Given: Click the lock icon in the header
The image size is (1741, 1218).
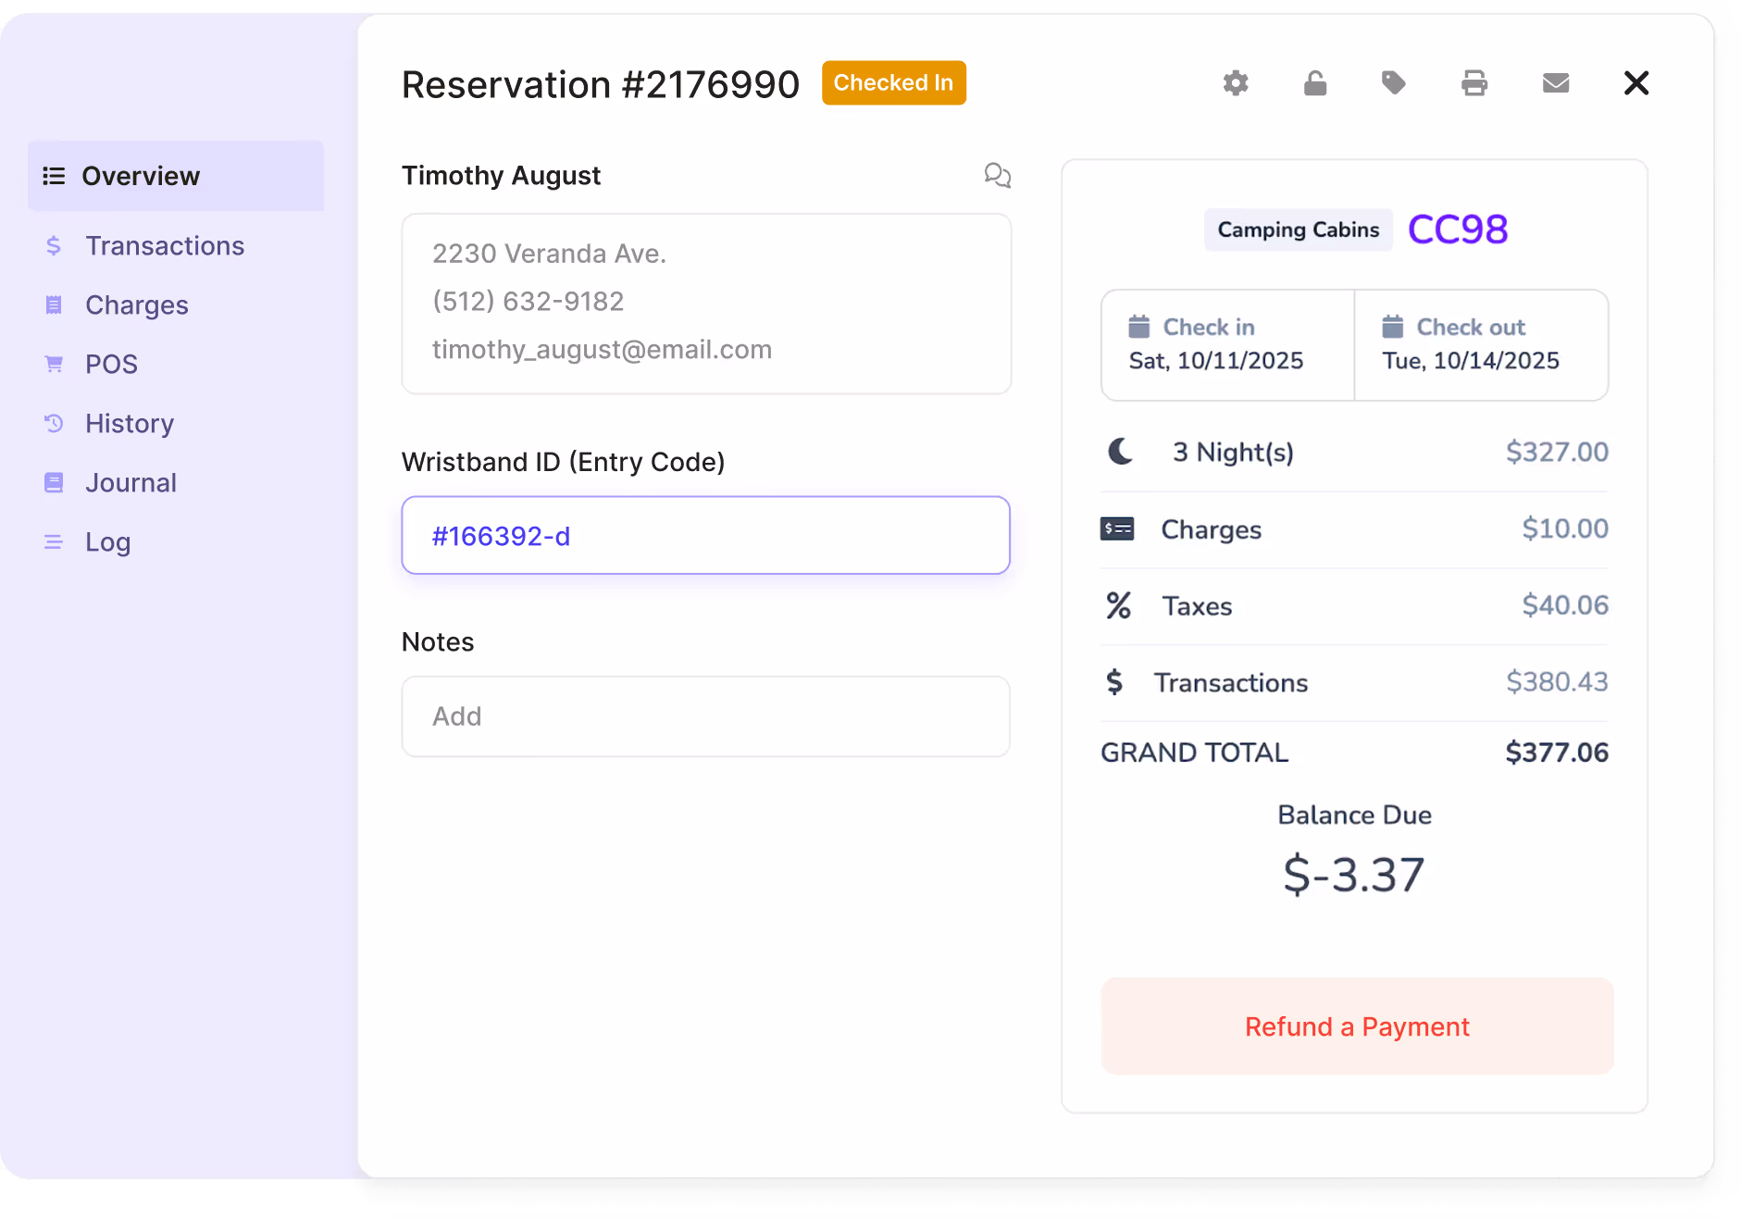Looking at the screenshot, I should (x=1315, y=83).
